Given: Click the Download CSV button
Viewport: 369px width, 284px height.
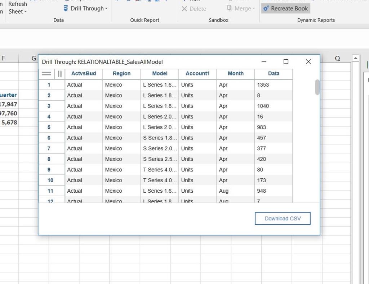Looking at the screenshot, I should (x=283, y=219).
